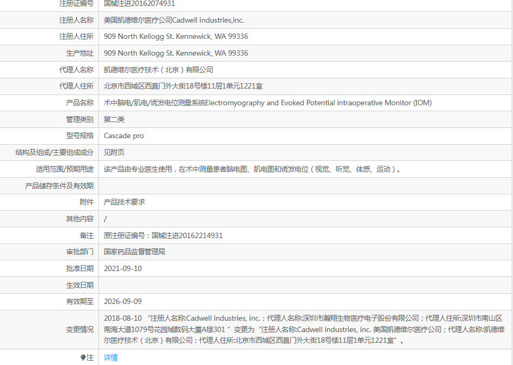Click the 产品名称 label

(x=80, y=103)
